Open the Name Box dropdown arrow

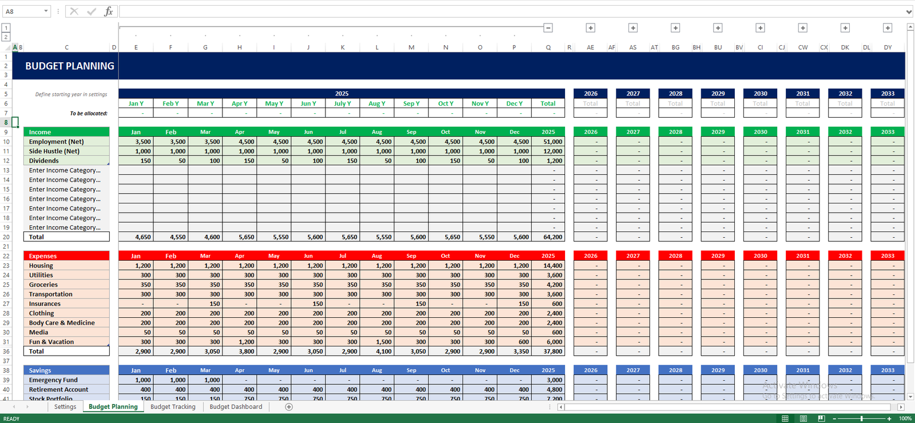coord(46,11)
